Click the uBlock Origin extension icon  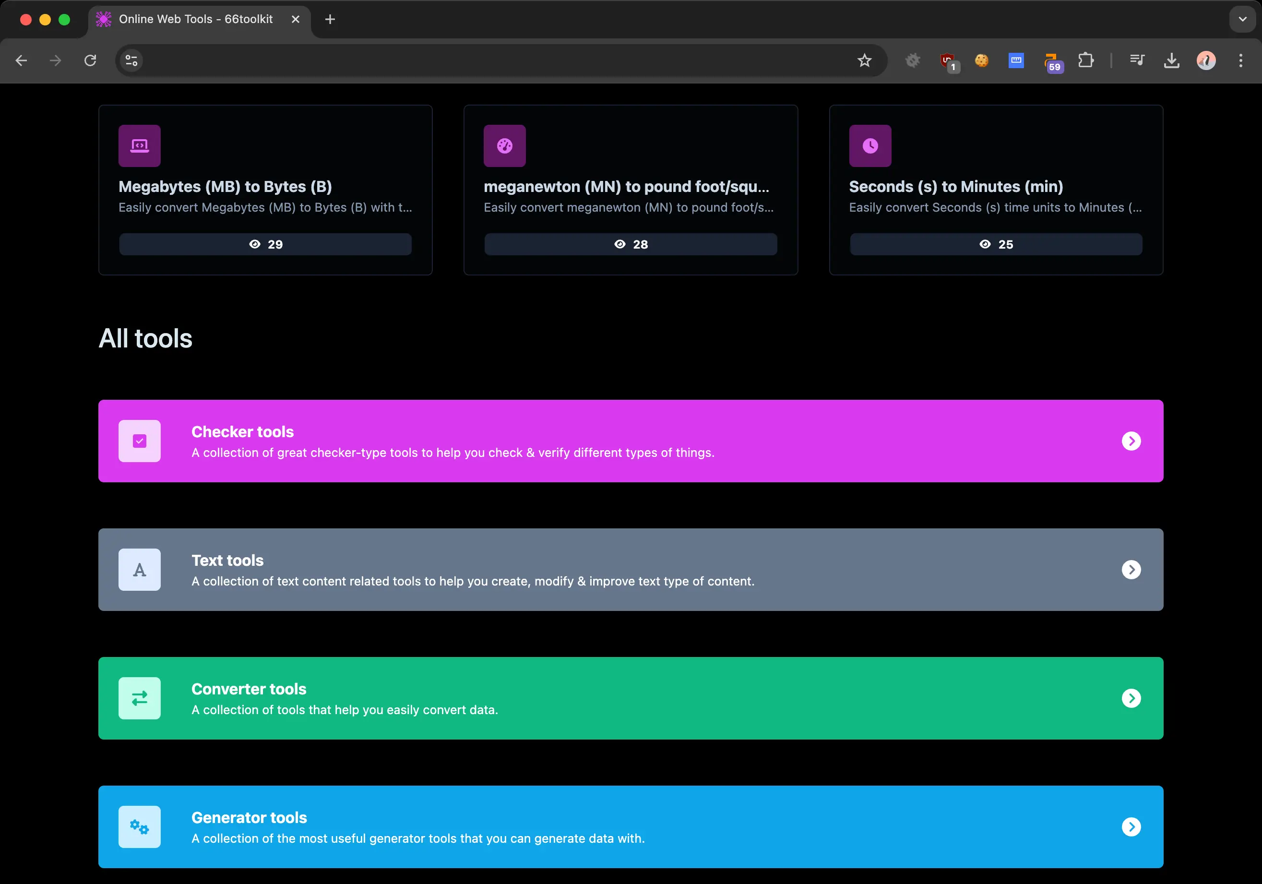948,60
